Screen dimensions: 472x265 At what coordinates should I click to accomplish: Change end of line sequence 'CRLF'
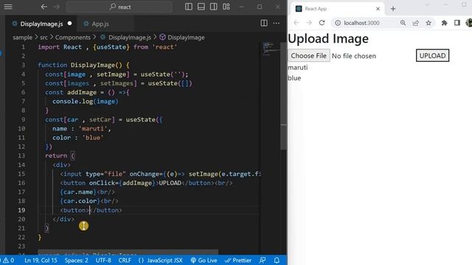(x=125, y=260)
